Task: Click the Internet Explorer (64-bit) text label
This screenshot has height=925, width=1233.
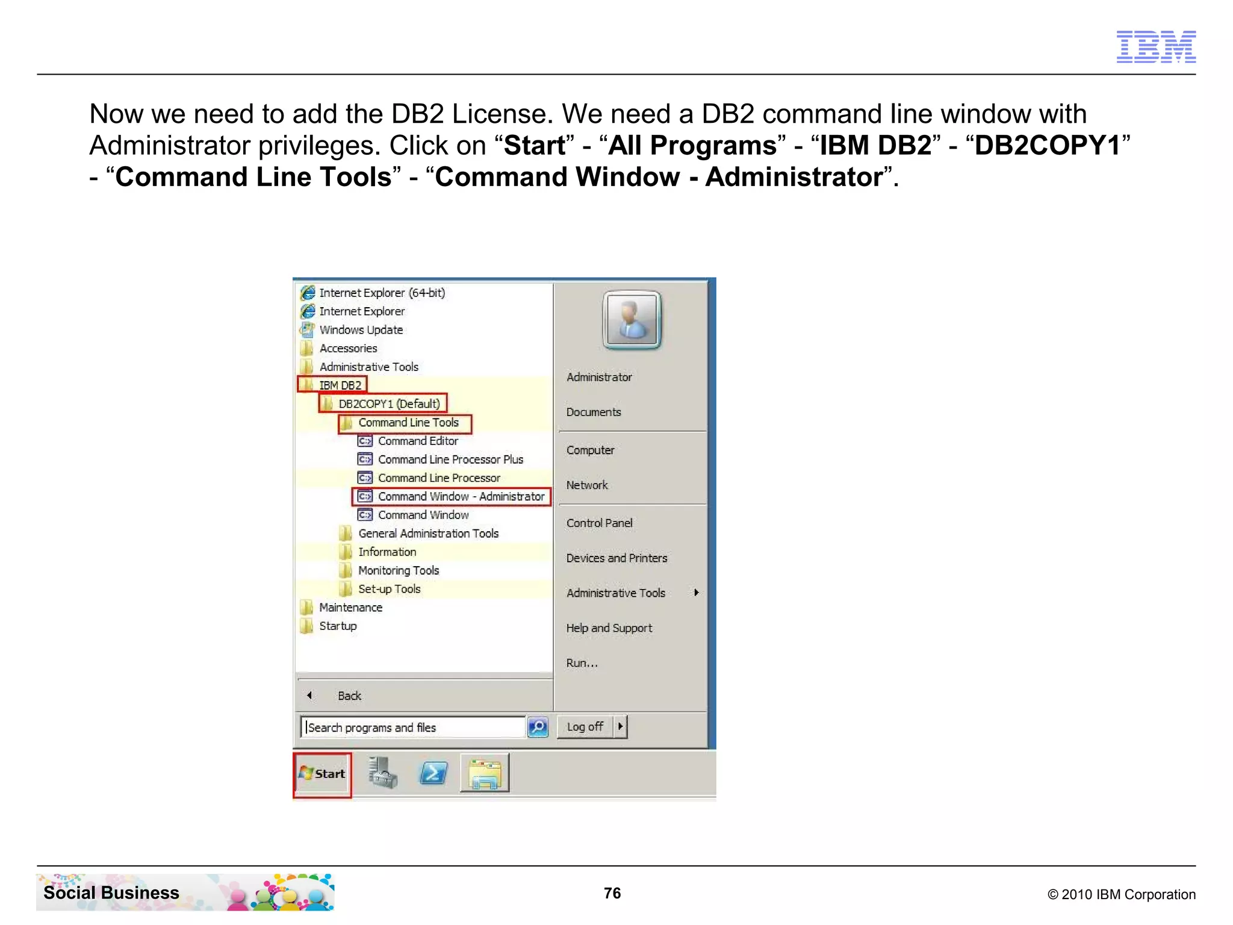Action: (x=382, y=293)
